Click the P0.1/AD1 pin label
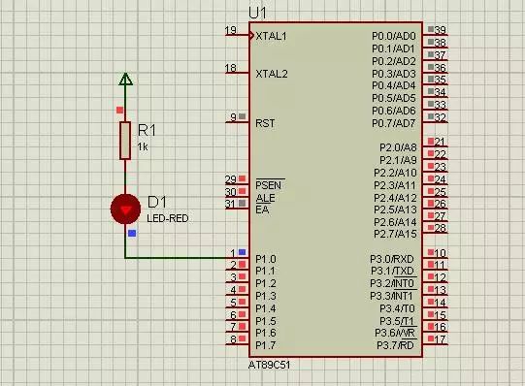 [393, 48]
